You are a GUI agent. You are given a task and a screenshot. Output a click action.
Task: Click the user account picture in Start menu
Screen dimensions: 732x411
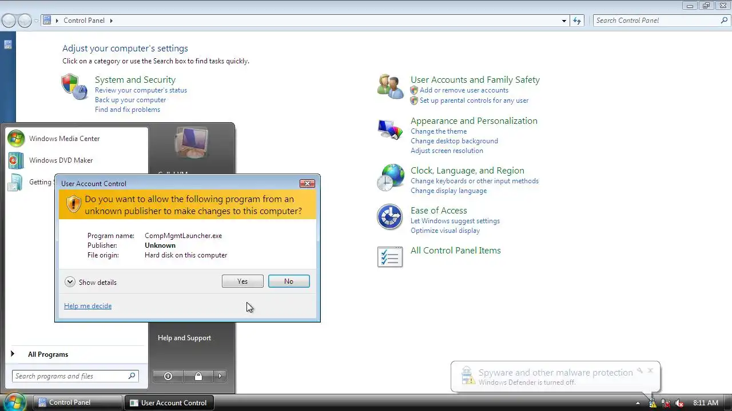192,143
